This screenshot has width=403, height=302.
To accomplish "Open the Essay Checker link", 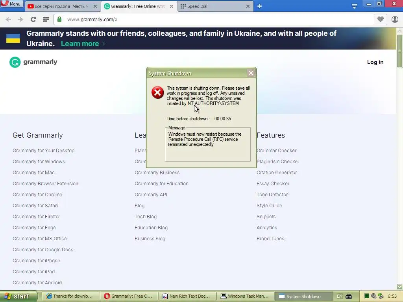I will tap(273, 184).
